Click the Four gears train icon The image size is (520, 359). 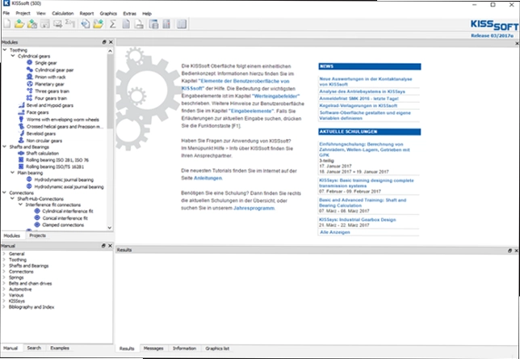tap(30, 98)
